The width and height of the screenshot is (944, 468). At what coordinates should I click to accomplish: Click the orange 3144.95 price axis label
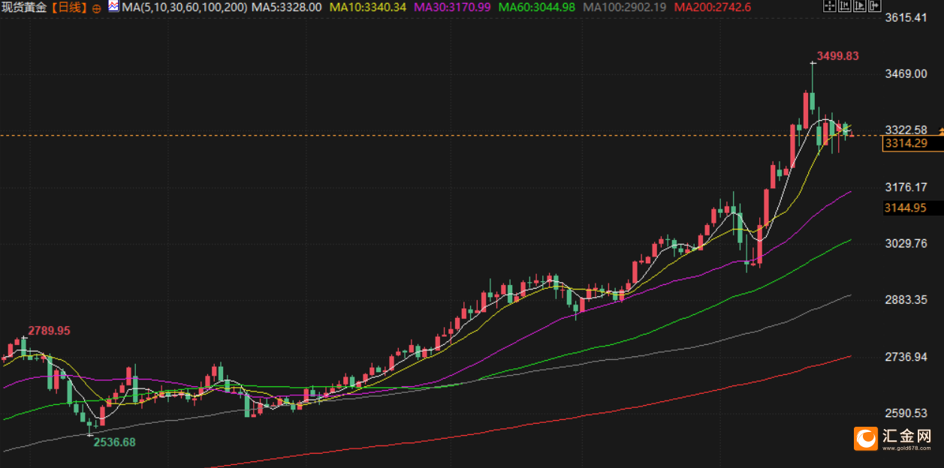(x=906, y=208)
